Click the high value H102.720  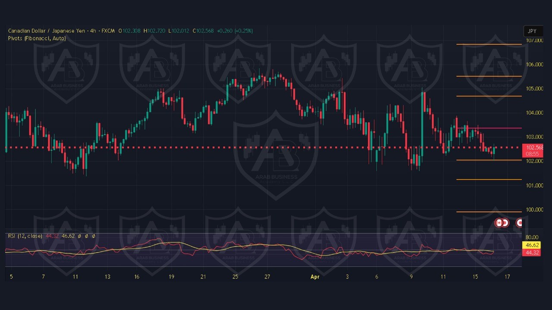[154, 31]
